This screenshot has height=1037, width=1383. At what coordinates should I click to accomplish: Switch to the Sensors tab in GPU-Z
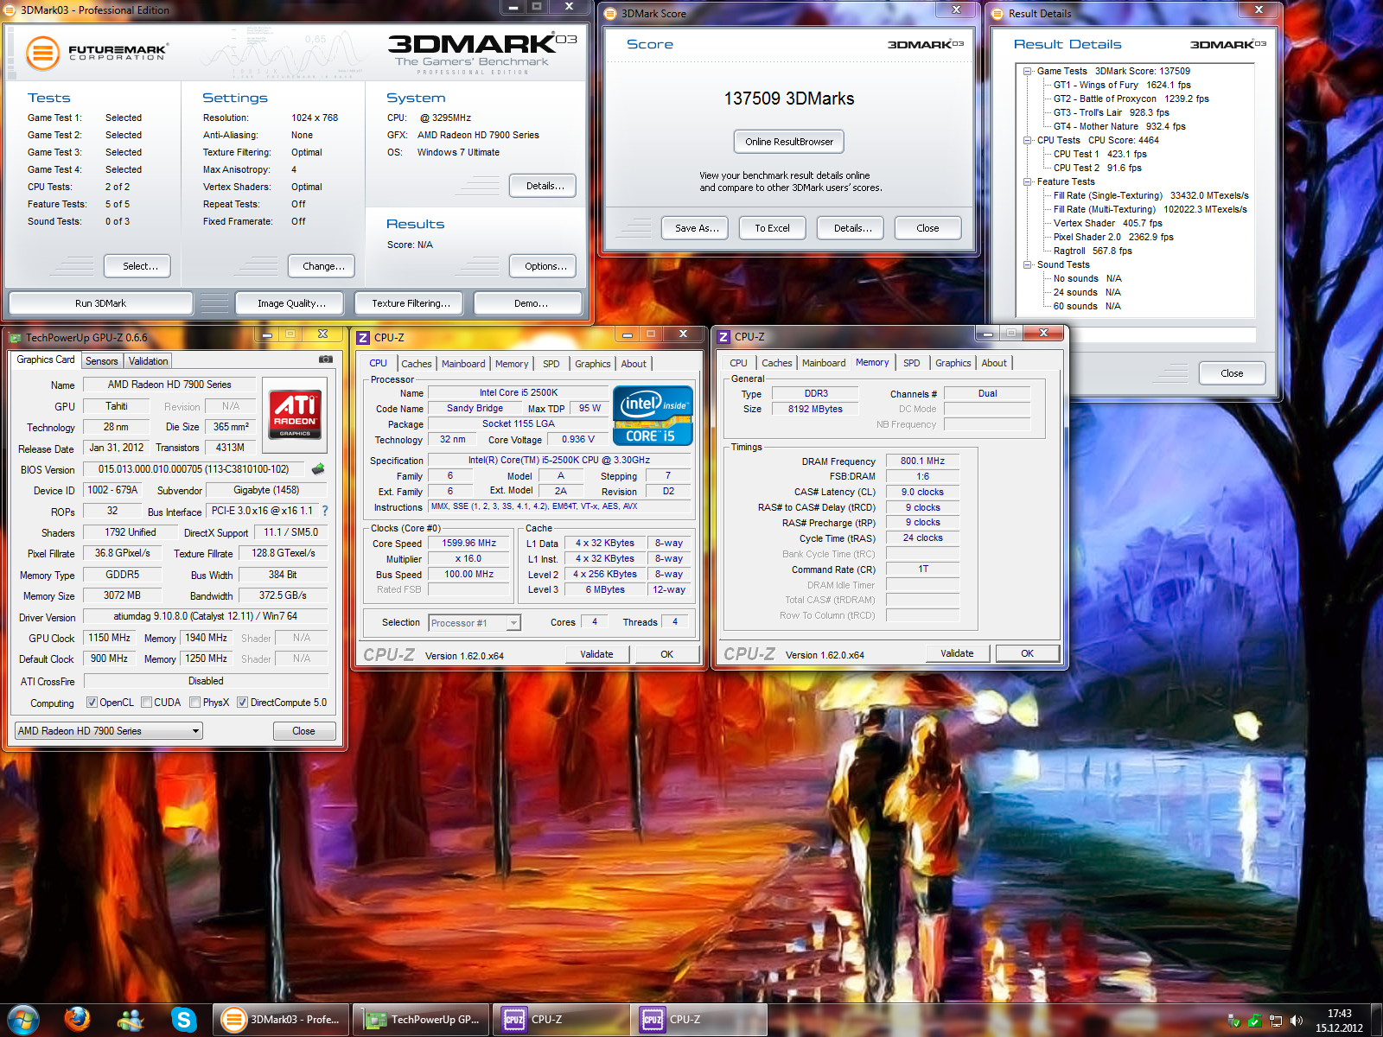[x=101, y=361]
